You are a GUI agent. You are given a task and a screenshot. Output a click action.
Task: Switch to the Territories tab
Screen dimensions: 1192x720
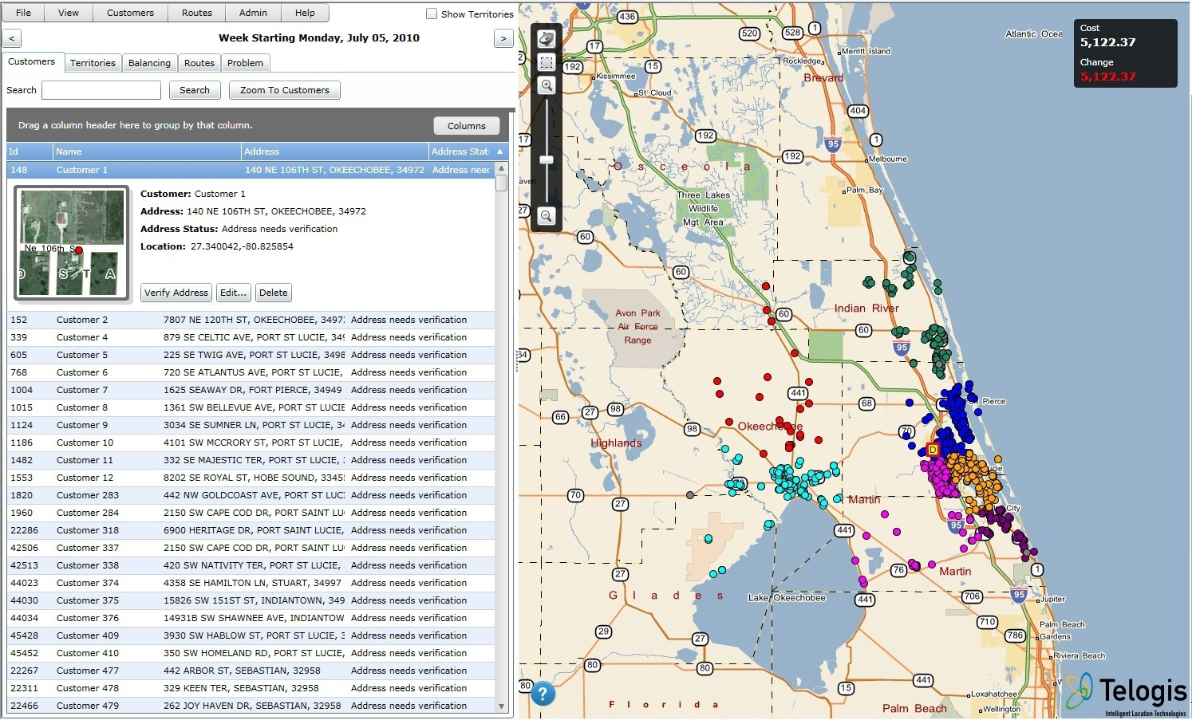pyautogui.click(x=93, y=62)
